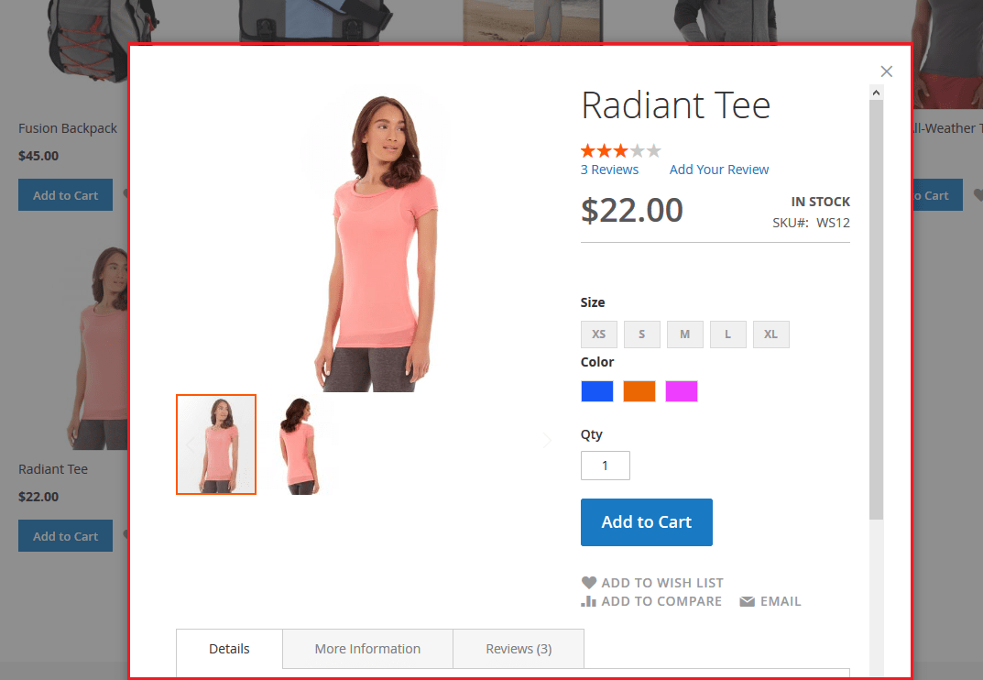Add Radiant Tee to cart in popup

click(647, 522)
